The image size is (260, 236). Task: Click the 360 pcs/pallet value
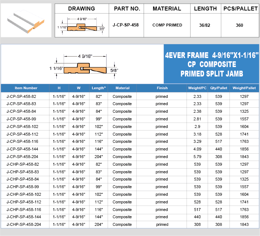tap(239, 25)
